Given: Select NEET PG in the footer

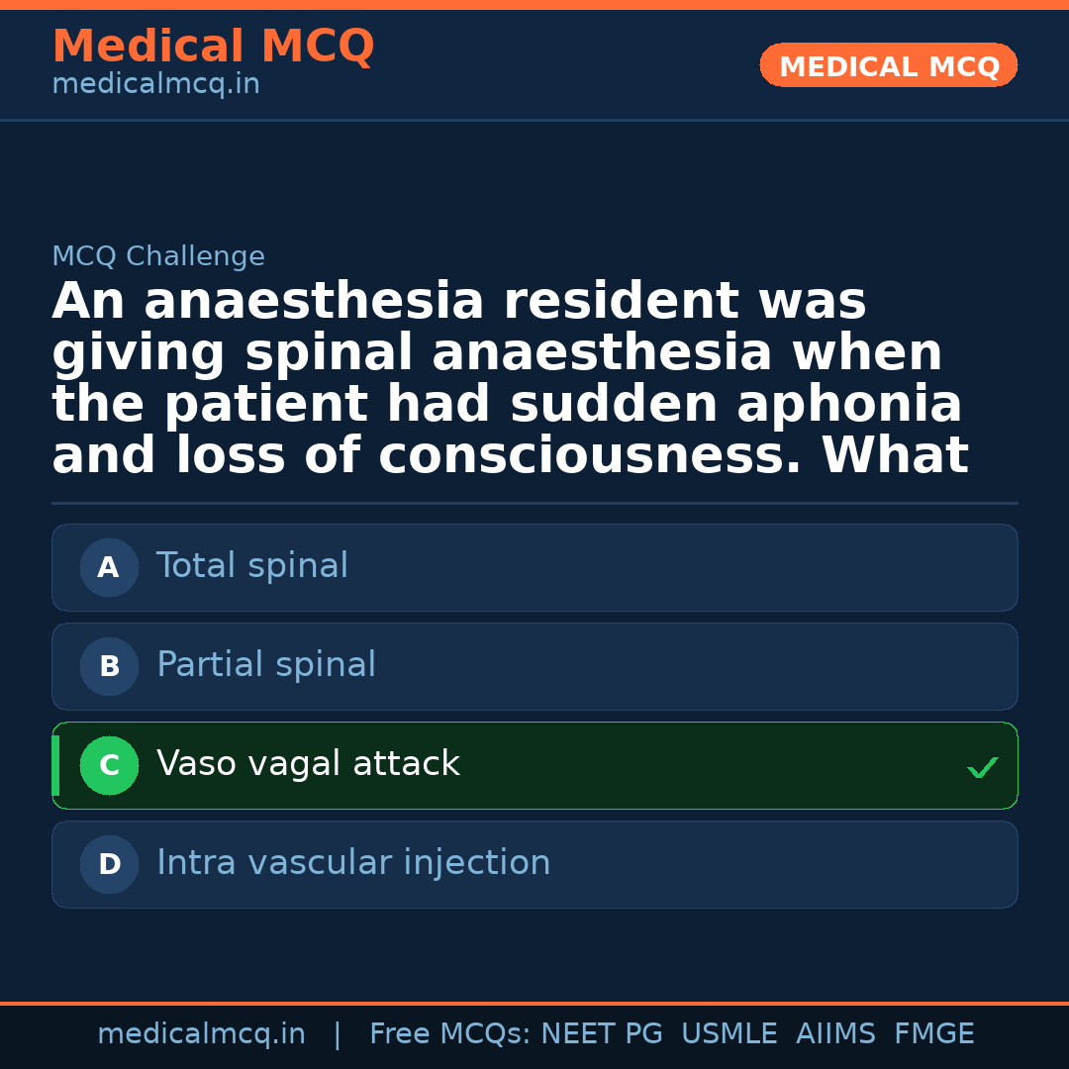Looking at the screenshot, I should [602, 1034].
